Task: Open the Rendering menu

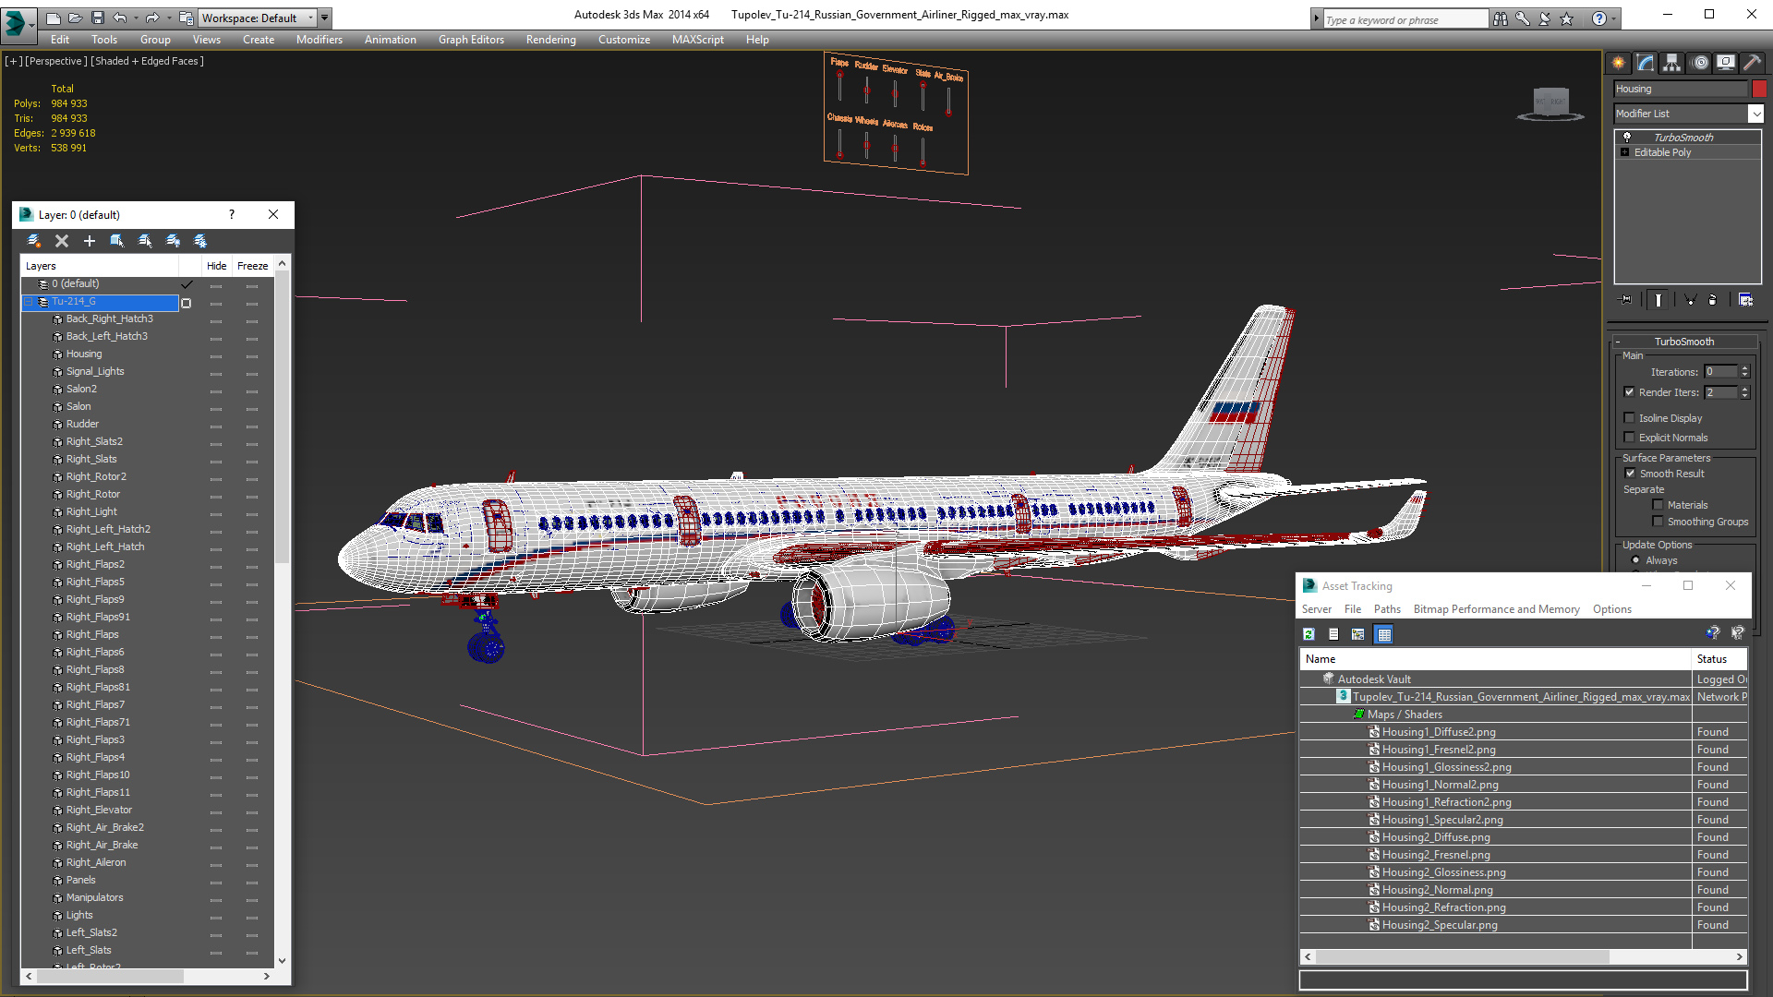Action: pyautogui.click(x=550, y=40)
